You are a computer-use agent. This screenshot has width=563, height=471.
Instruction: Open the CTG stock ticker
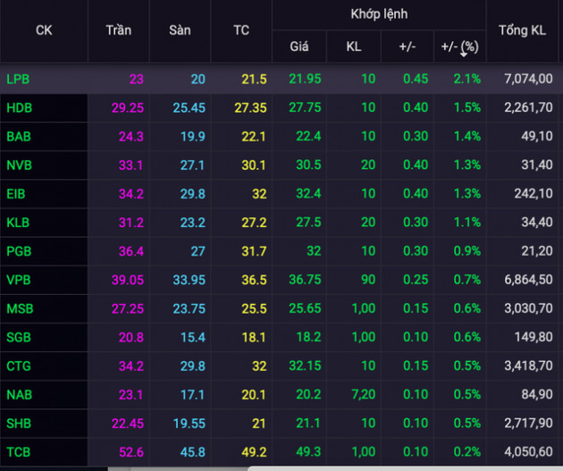(19, 366)
